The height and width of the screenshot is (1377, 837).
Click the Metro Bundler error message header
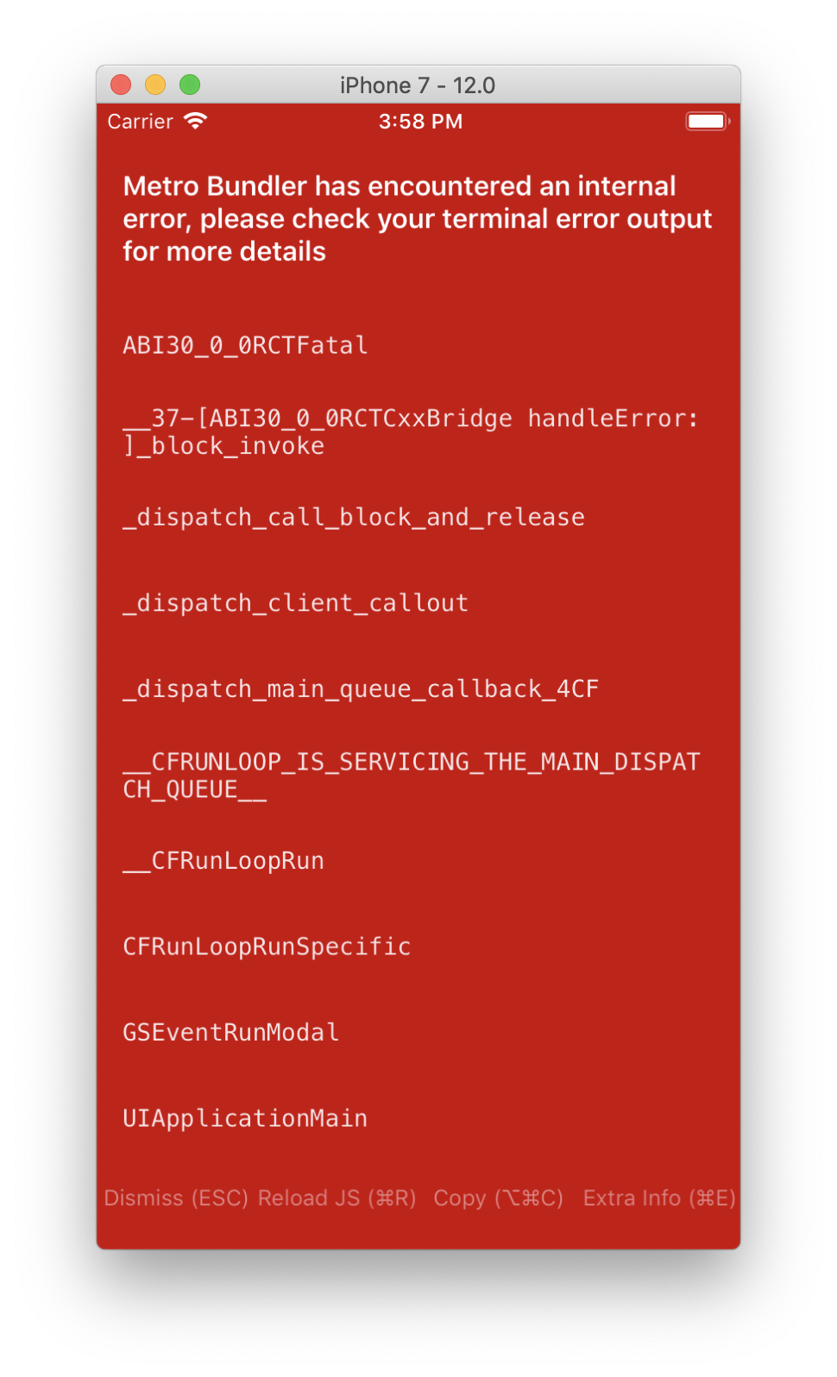point(418,219)
